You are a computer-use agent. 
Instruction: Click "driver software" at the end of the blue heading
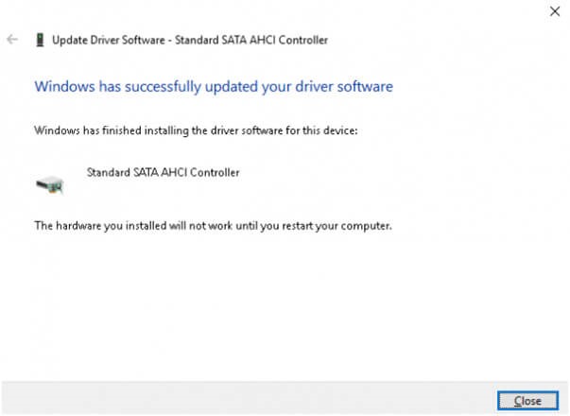[x=347, y=87]
